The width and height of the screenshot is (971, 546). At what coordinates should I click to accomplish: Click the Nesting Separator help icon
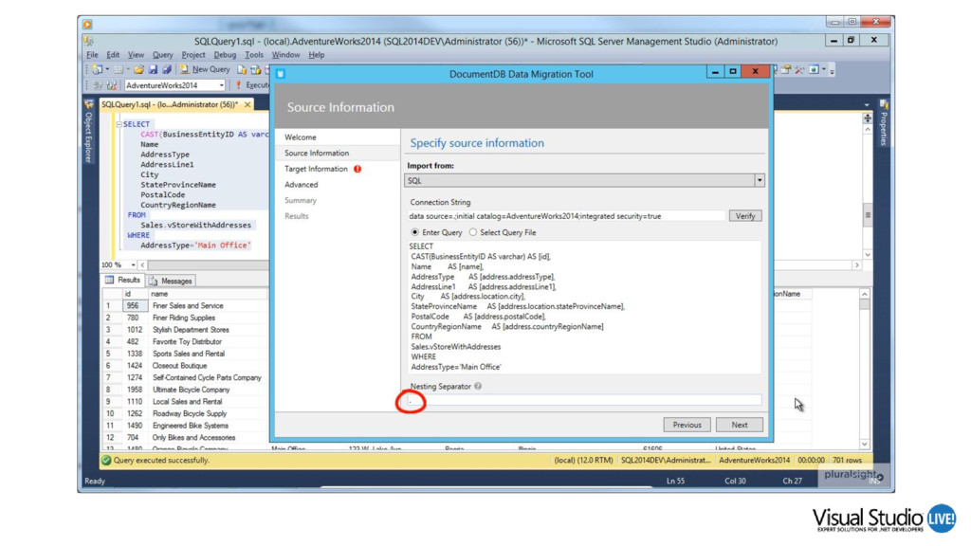click(478, 387)
